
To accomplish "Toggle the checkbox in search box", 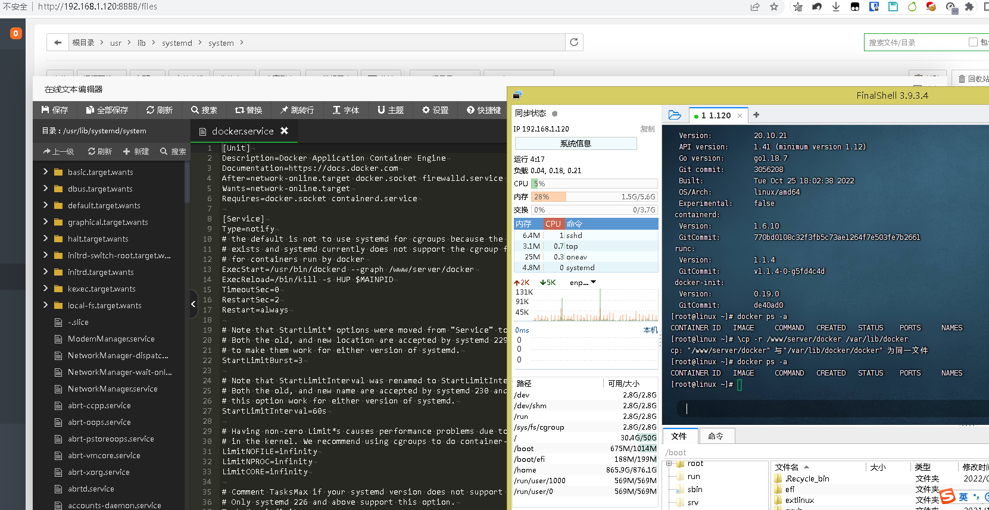I will click(973, 42).
